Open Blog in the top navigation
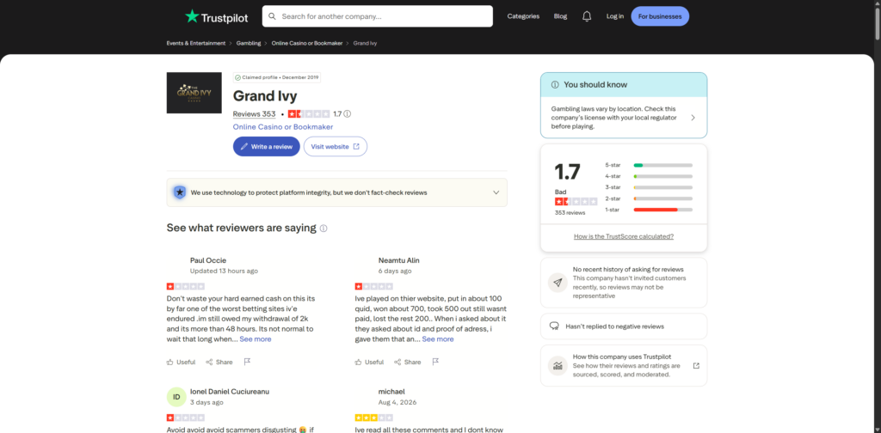Image resolution: width=881 pixels, height=433 pixels. (x=560, y=16)
